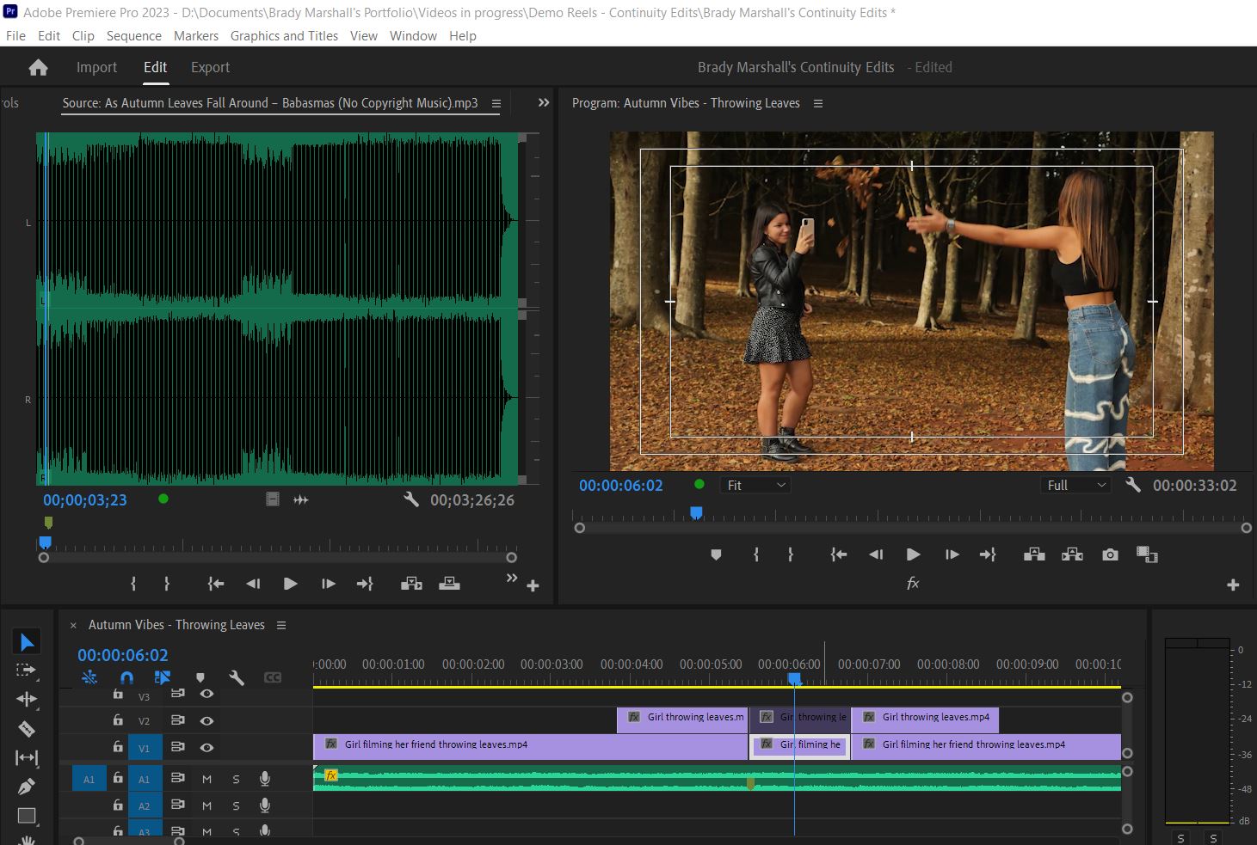Select the Rectangle tool
This screenshot has height=845, width=1257.
tap(27, 815)
